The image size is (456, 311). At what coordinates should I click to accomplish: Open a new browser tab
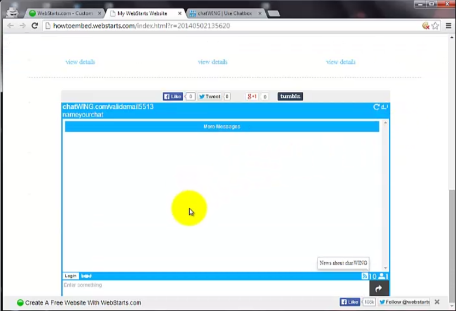pos(274,14)
